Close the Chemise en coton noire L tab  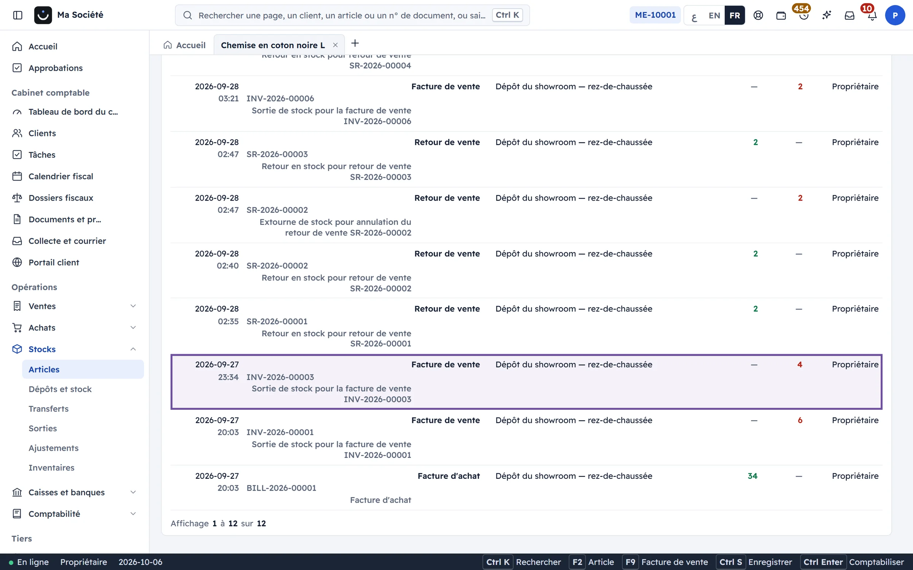click(x=335, y=45)
